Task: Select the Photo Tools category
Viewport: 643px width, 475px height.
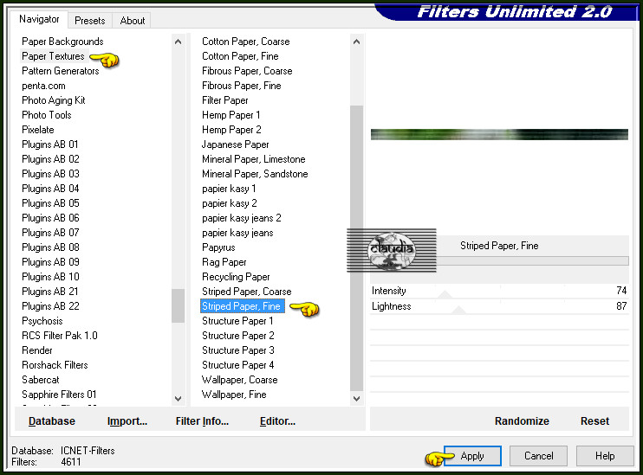Action: 46,115
